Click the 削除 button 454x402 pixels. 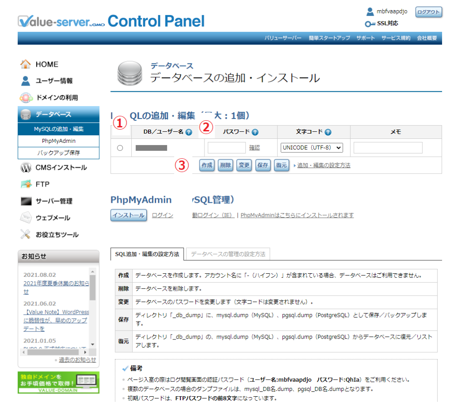click(226, 165)
